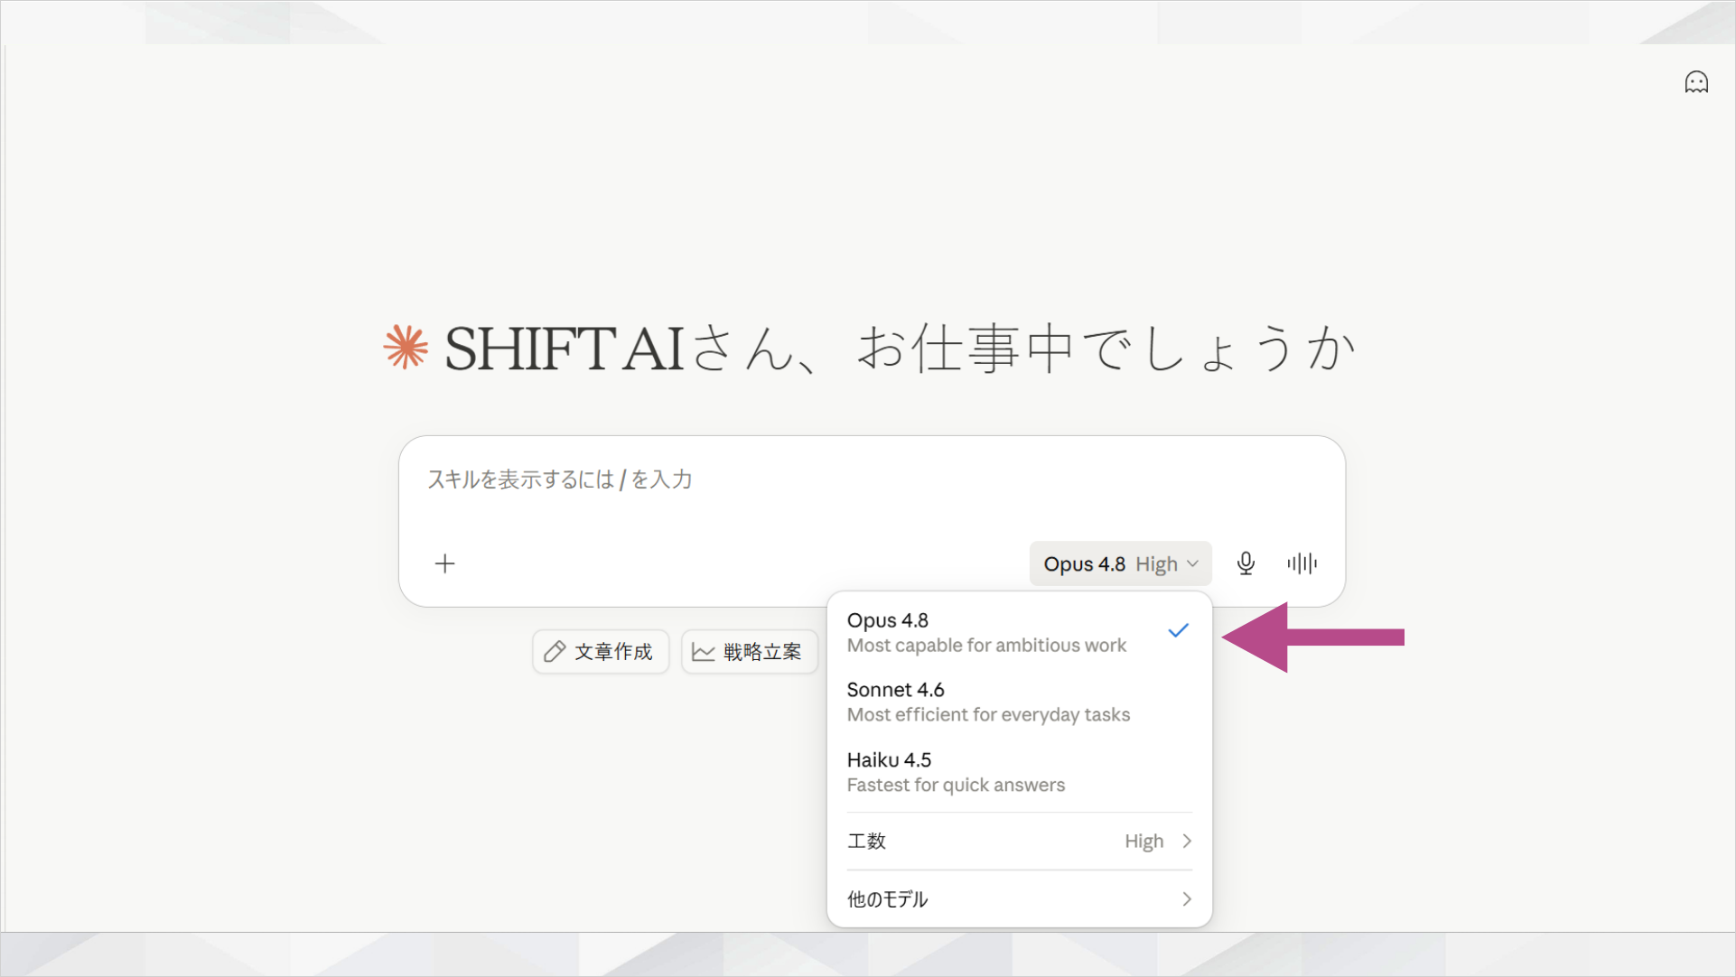Click the plus attachment icon
1736x977 pixels.
444,563
